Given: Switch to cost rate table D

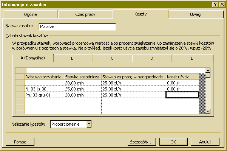Looking at the screenshot, I should (152, 58).
